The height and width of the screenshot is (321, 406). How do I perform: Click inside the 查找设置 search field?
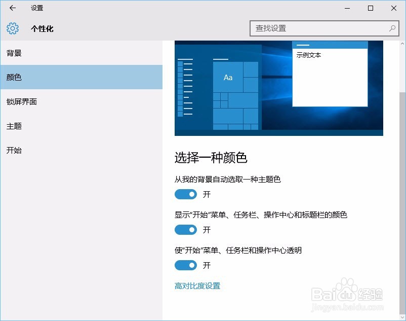tap(324, 28)
